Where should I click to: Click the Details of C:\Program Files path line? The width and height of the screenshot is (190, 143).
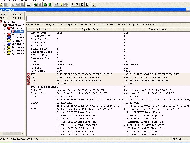coord(93,25)
